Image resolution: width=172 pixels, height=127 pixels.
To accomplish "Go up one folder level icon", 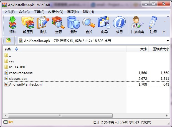I will [8, 40].
